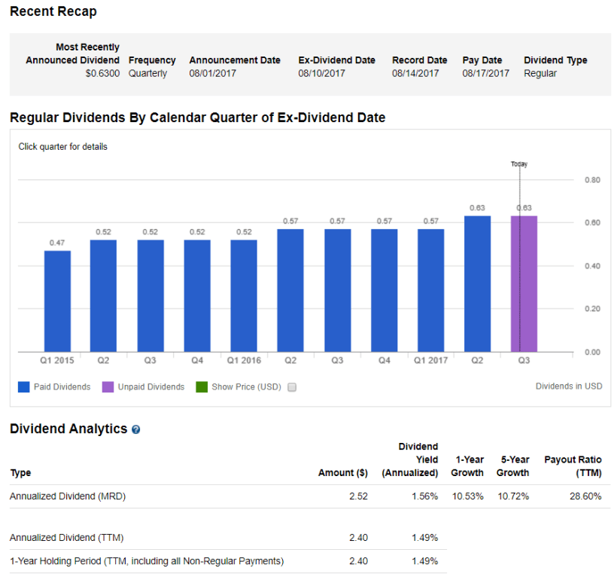Image resolution: width=614 pixels, height=574 pixels.
Task: Select the Q2 2016 bar showing 0.57
Action: pyautogui.click(x=290, y=290)
